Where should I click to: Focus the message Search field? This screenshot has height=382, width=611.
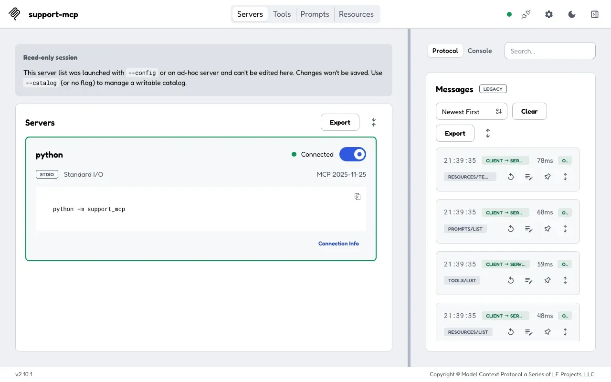coord(550,51)
